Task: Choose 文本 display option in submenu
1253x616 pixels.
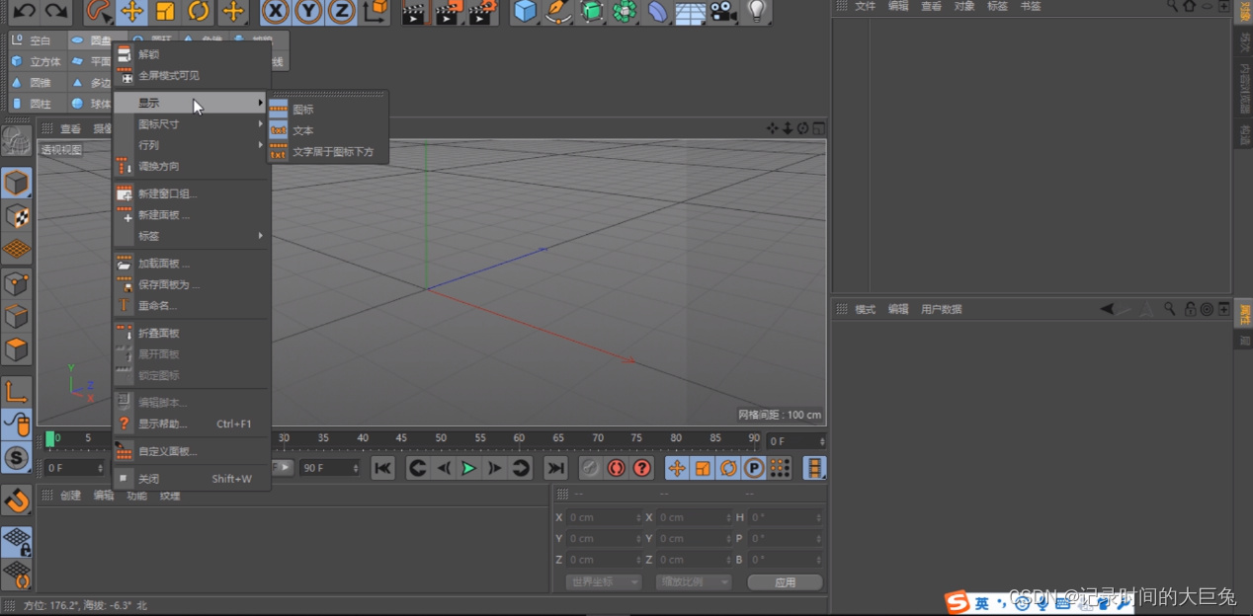Action: 327,130
